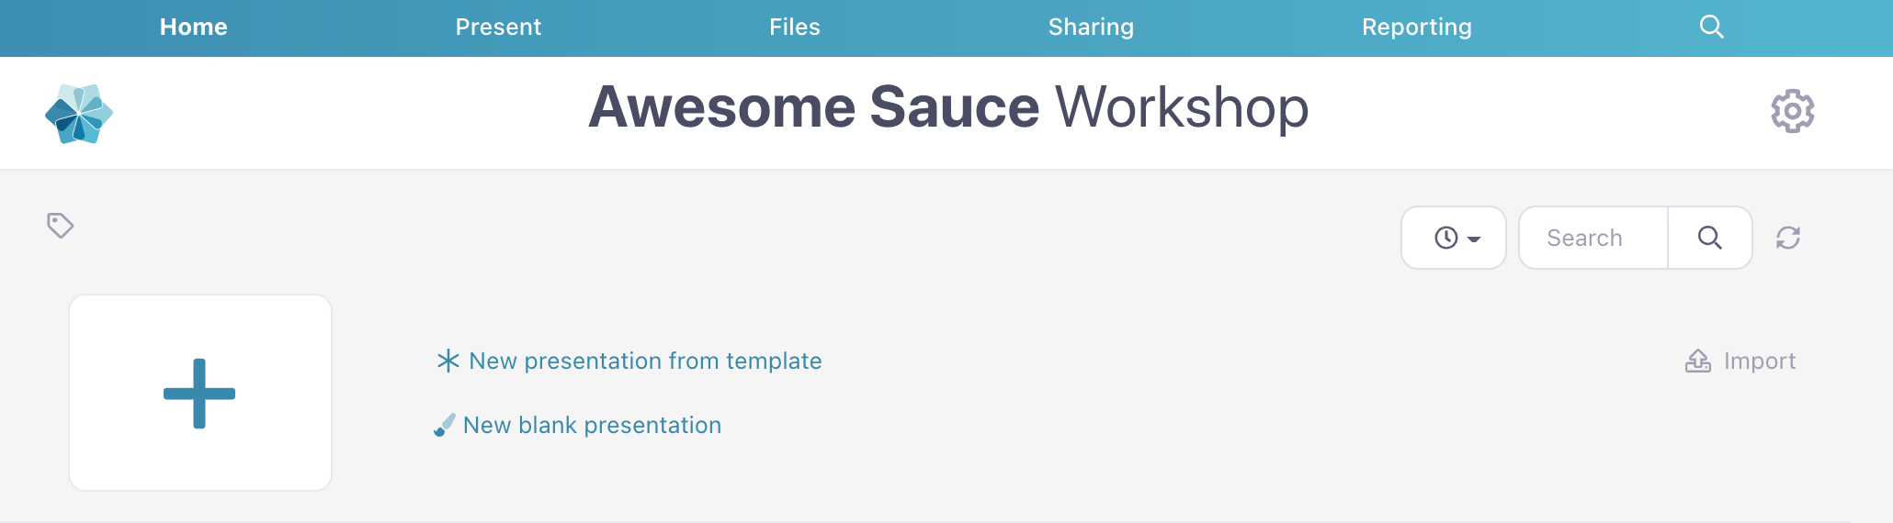
Task: Click the tag filter icon
Action: click(x=61, y=225)
